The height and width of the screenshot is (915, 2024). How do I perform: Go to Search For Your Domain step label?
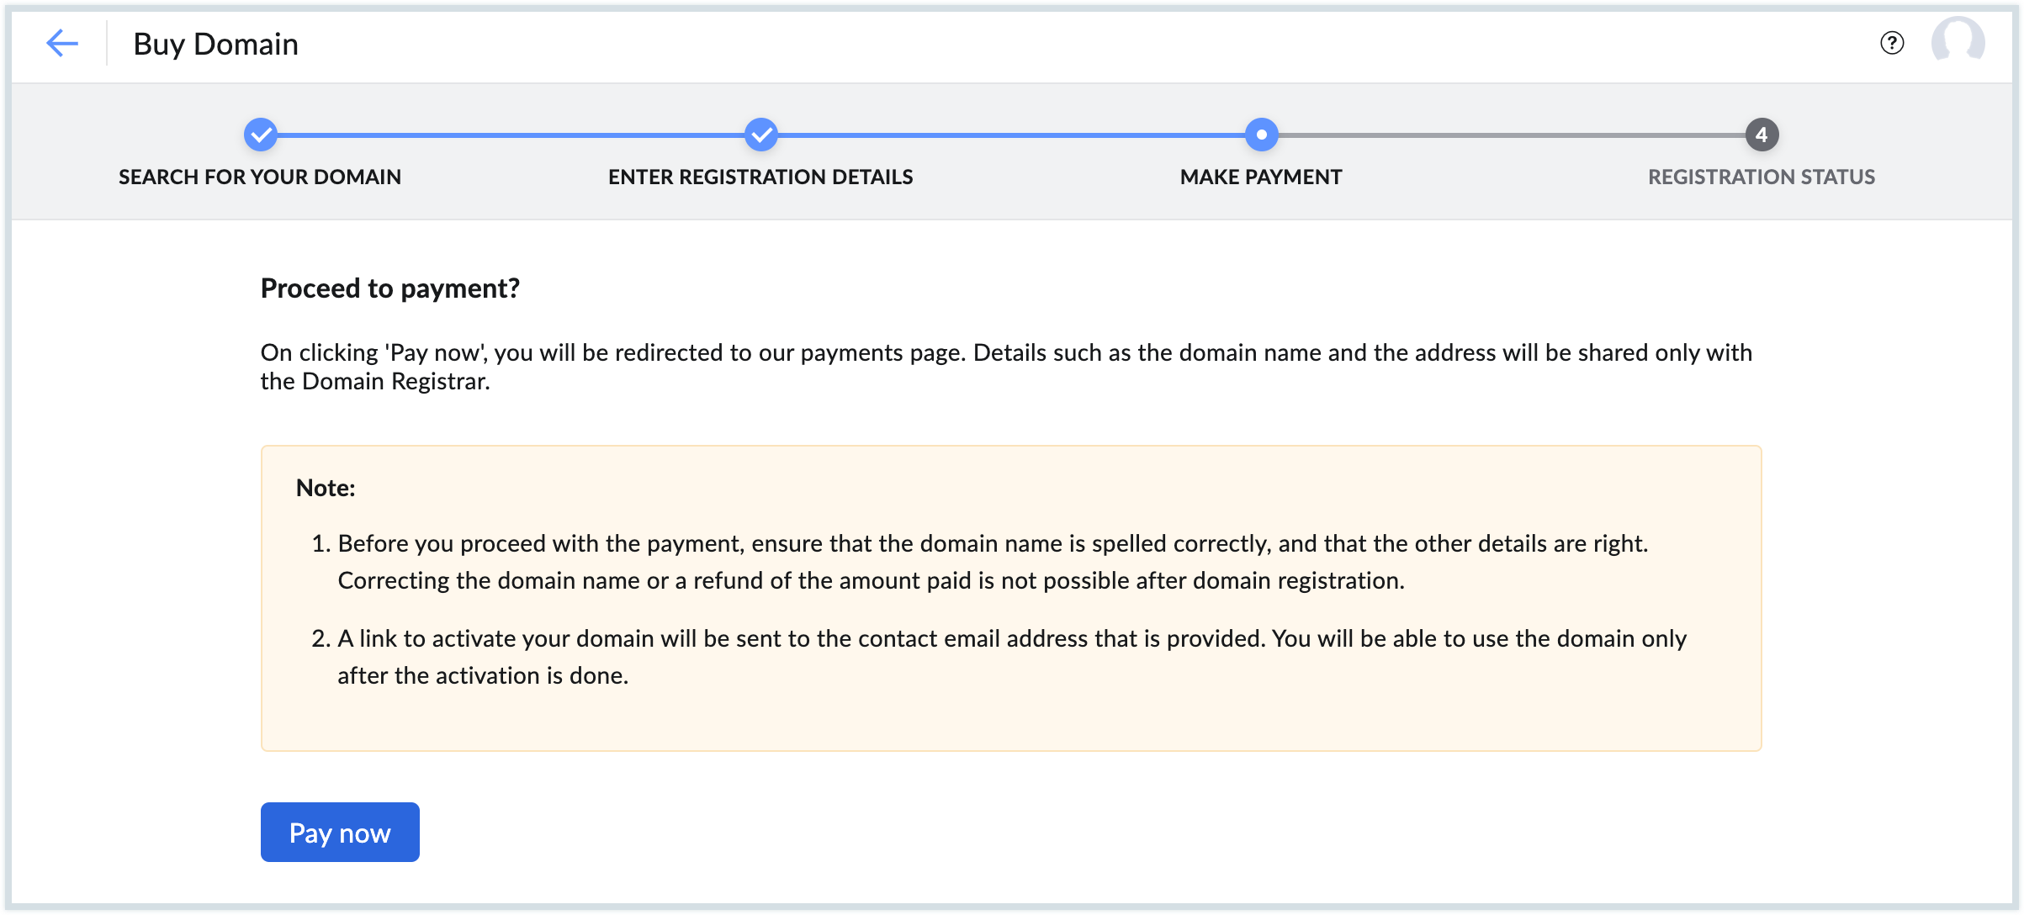(x=260, y=177)
